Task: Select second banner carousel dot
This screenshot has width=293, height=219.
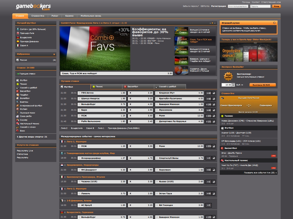Action: click(212, 23)
